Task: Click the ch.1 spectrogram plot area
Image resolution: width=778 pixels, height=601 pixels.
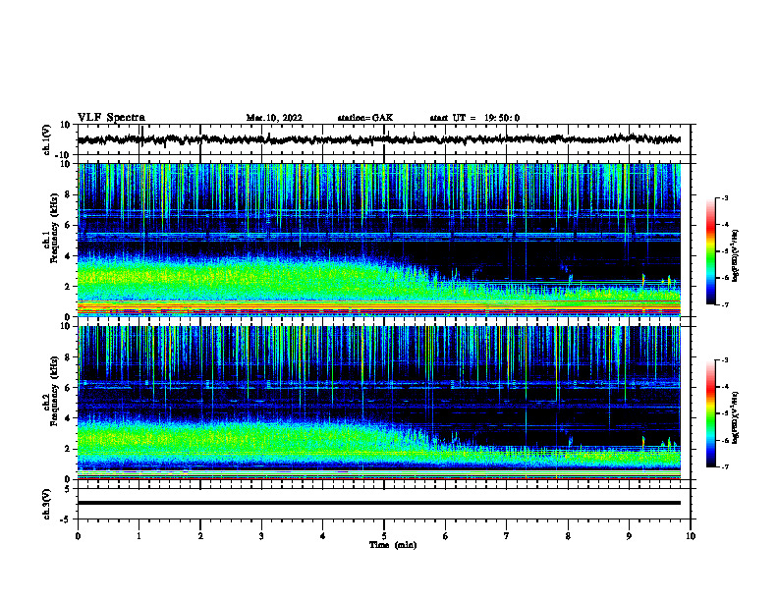Action: (379, 240)
